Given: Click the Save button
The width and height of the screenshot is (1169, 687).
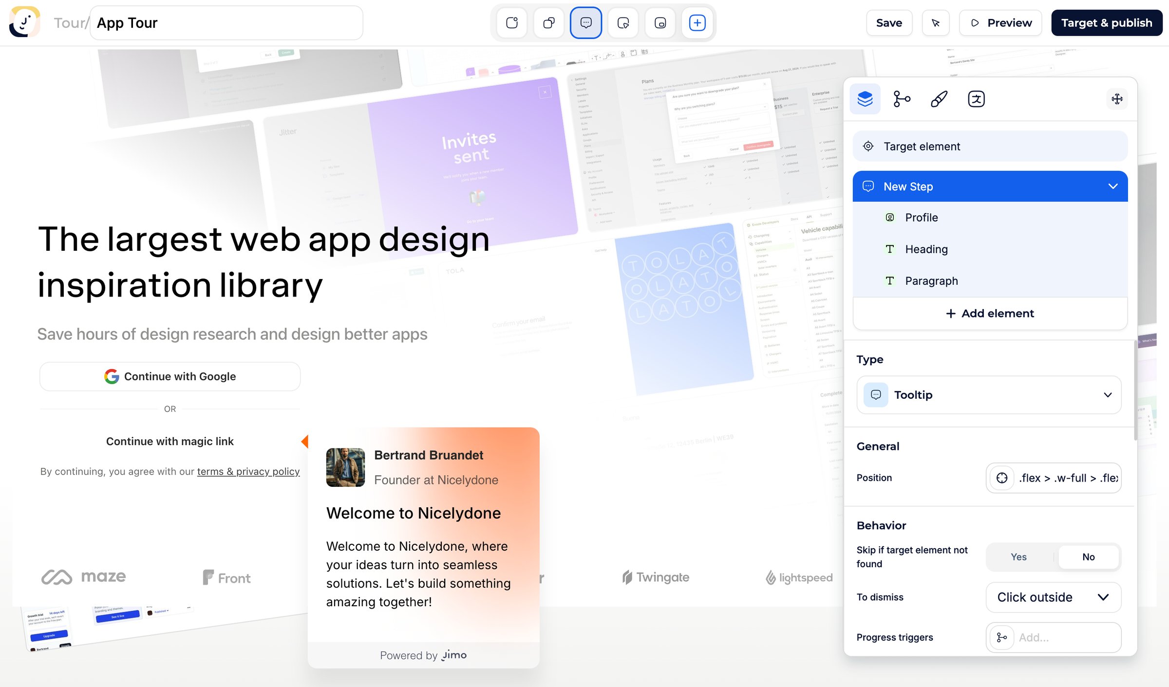Looking at the screenshot, I should [889, 23].
